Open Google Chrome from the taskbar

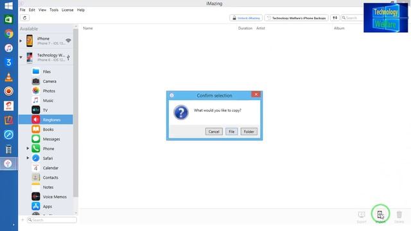[x=8, y=34]
